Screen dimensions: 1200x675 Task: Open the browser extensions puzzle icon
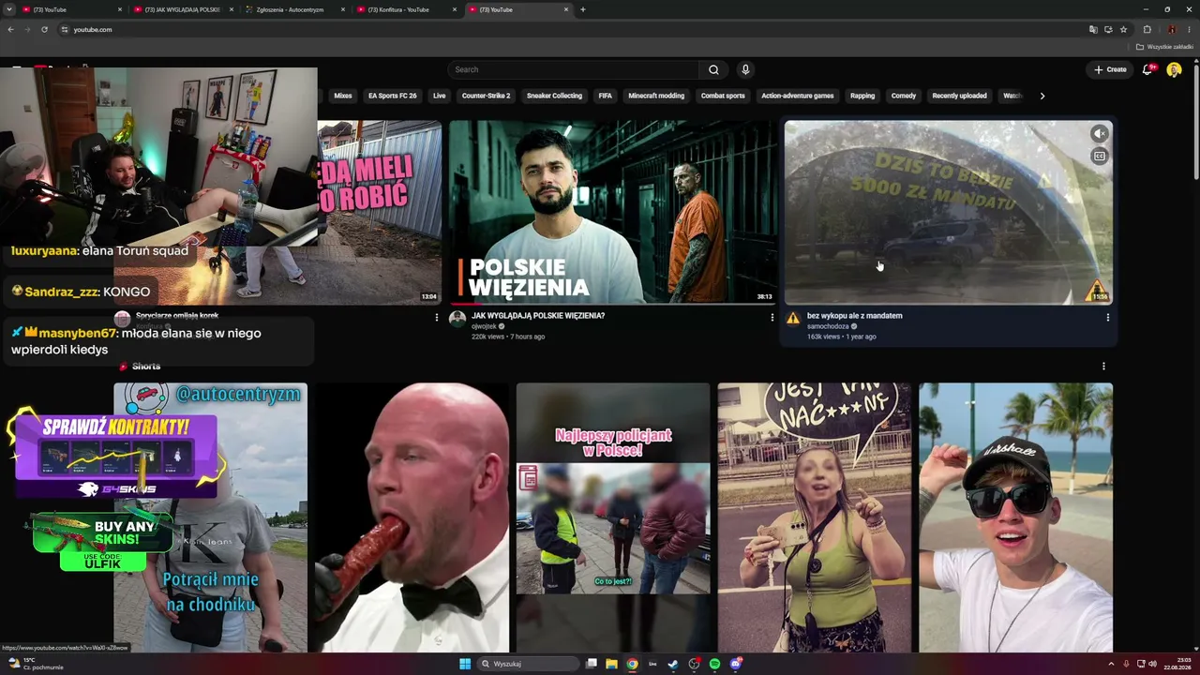click(x=1147, y=29)
